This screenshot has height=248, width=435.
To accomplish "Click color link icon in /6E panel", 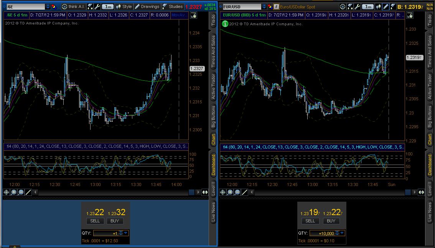I will tap(54, 7).
